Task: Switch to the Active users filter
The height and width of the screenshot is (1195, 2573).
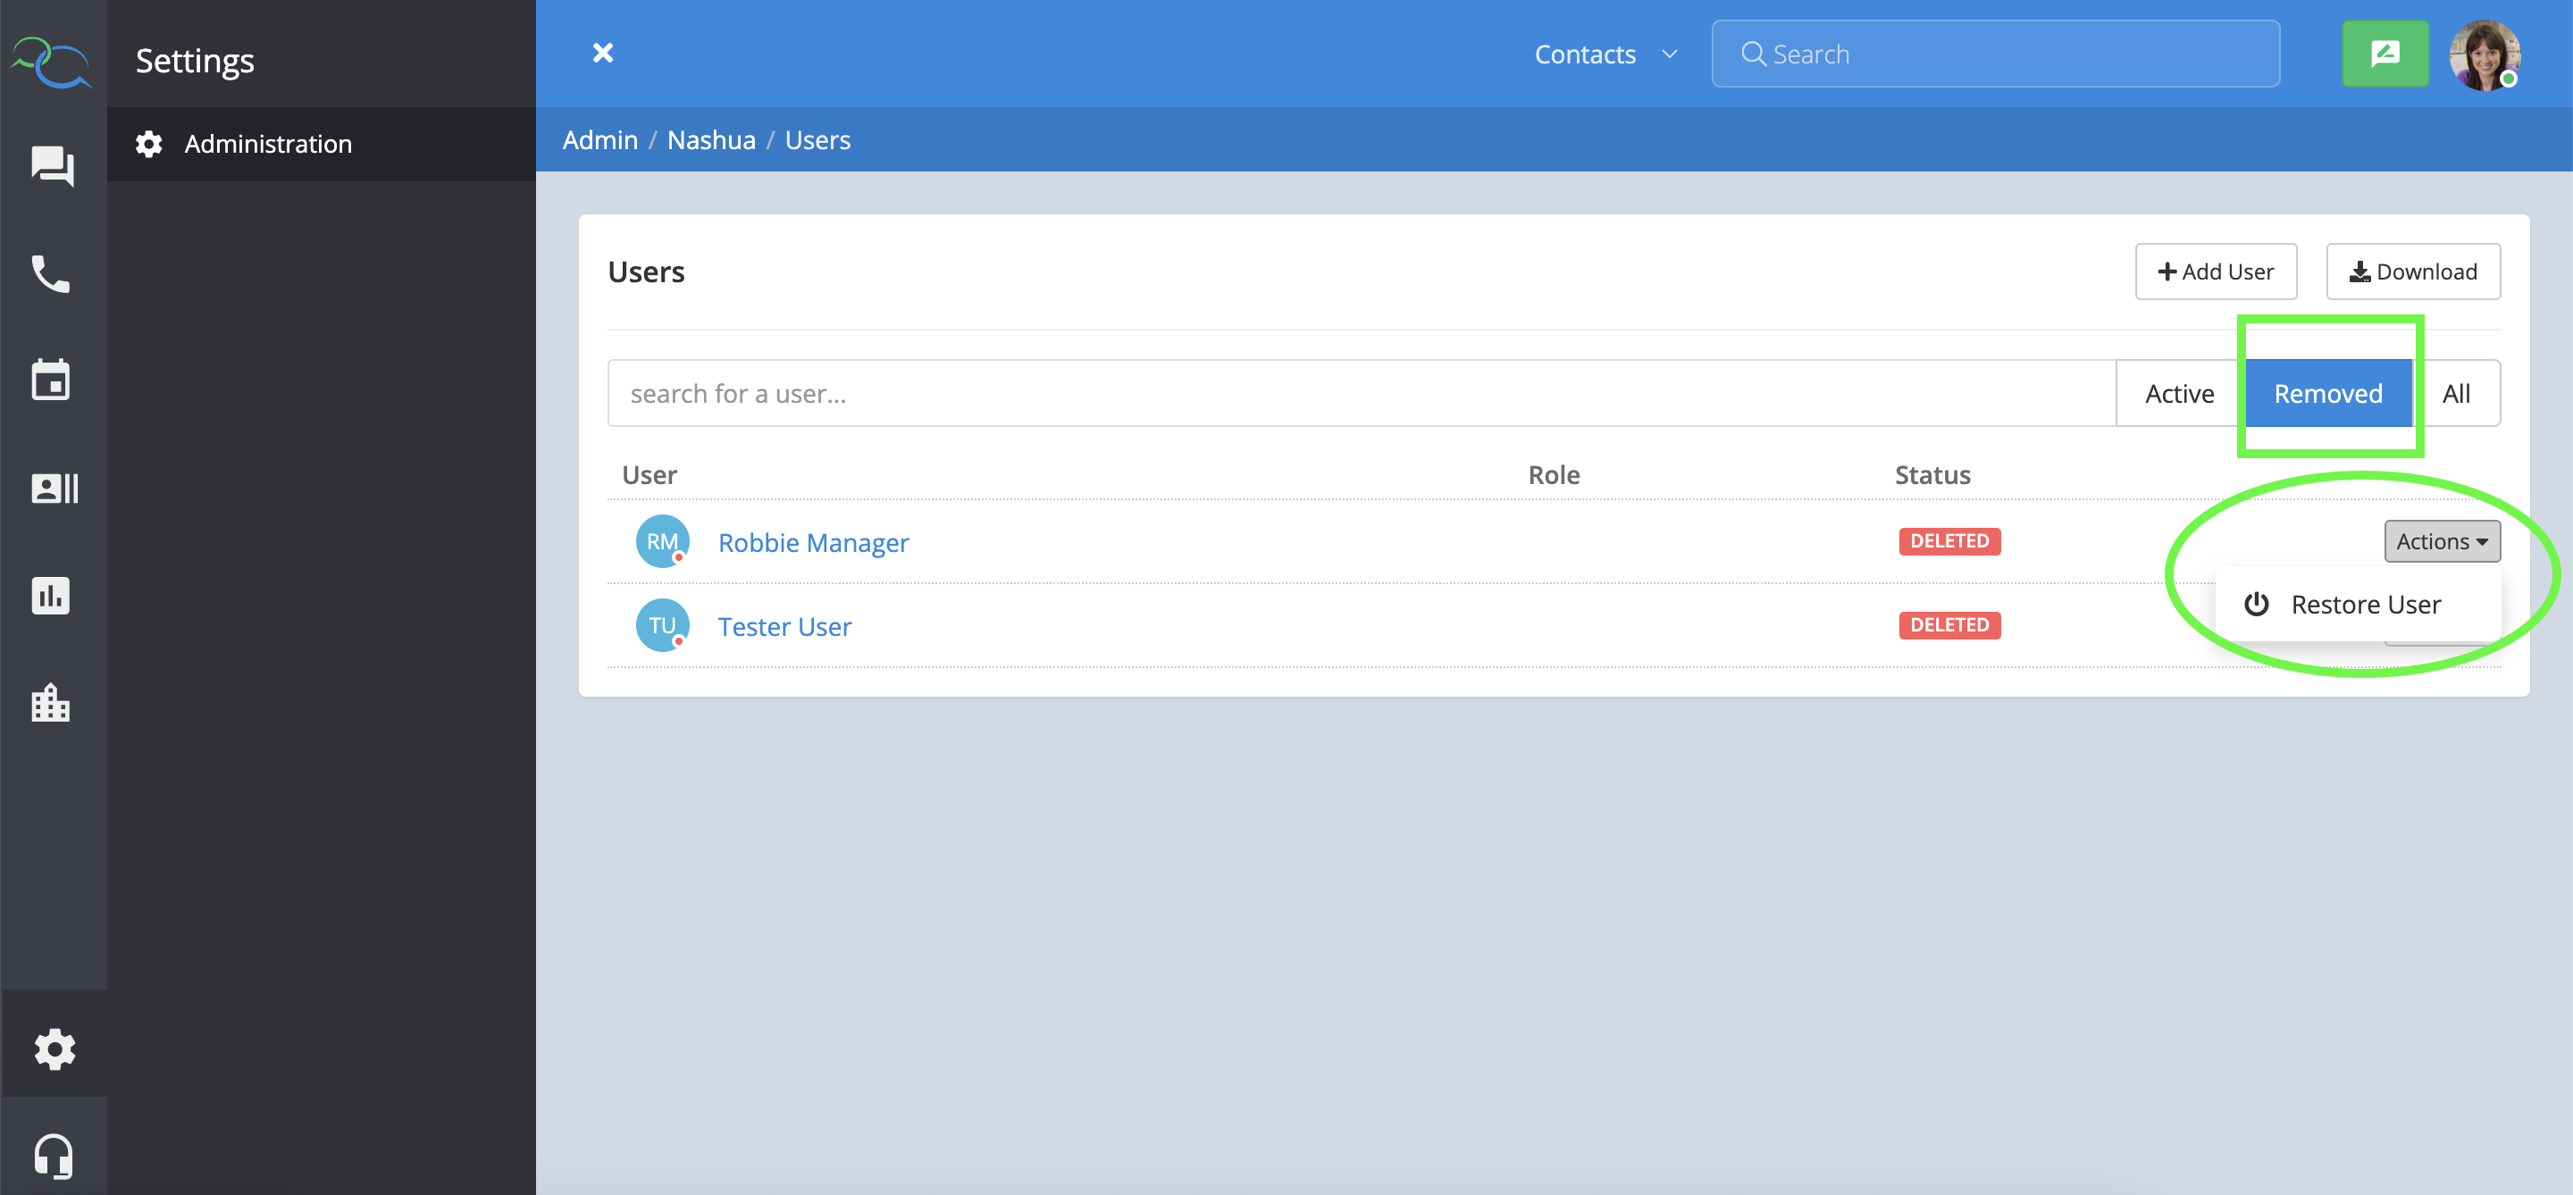Action: click(2180, 393)
